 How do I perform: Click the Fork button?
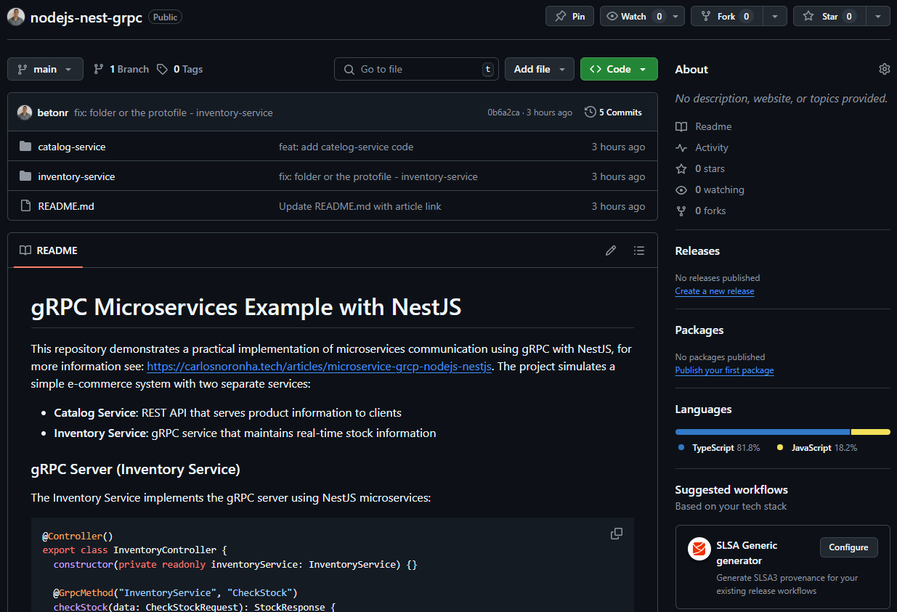(x=725, y=16)
